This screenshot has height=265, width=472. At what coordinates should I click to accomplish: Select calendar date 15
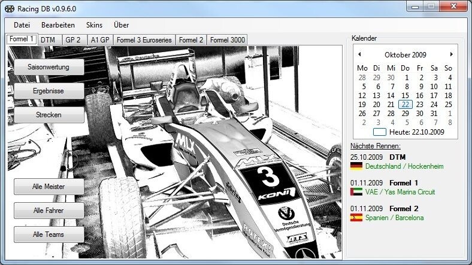(x=405, y=96)
